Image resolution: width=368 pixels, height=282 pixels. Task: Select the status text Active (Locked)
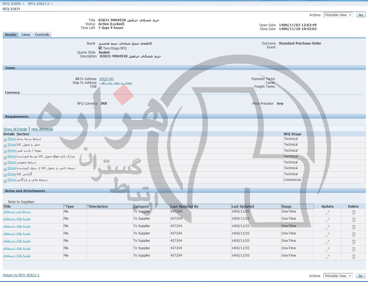111,24
